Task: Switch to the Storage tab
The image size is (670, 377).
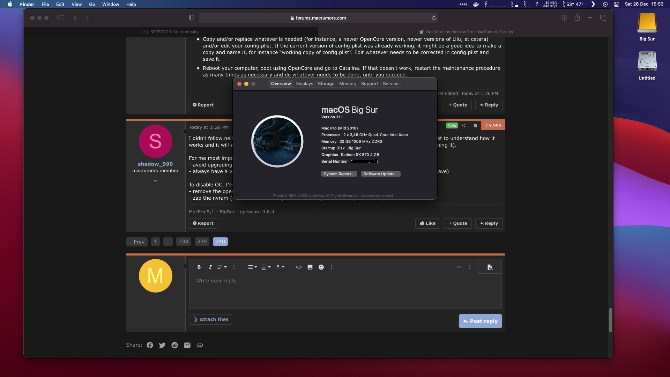Action: (x=326, y=84)
